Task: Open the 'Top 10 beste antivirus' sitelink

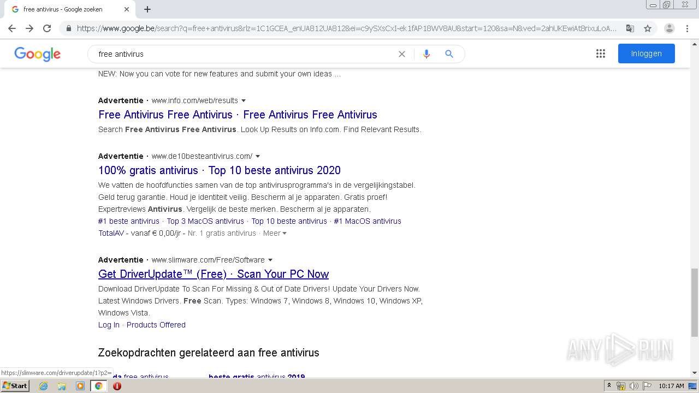Action: [289, 221]
